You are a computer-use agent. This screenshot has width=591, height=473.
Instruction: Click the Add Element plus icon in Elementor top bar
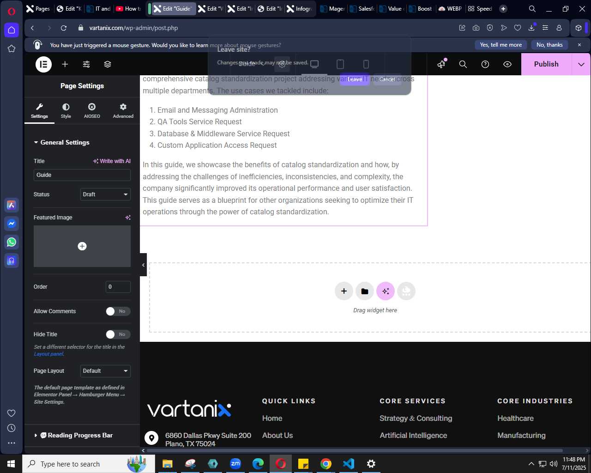click(65, 64)
